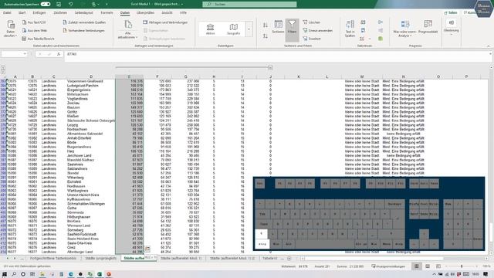Click the Teilen share button
494x278 pixels.
(451, 12)
